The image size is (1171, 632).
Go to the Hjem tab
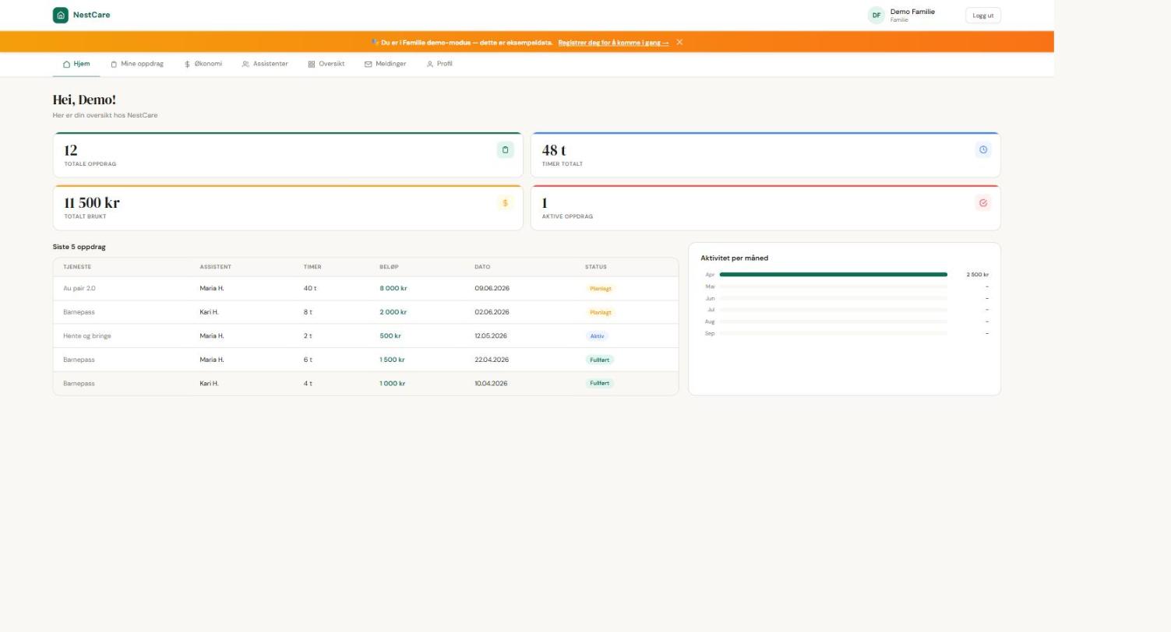click(x=76, y=64)
